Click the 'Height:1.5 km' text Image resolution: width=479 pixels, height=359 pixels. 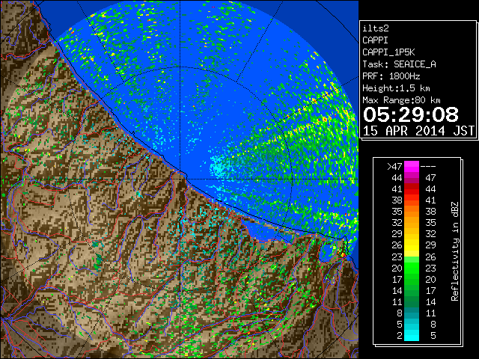(396, 88)
